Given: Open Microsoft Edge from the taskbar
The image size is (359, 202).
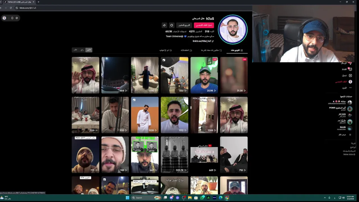Looking at the screenshot, I should click(x=221, y=198).
